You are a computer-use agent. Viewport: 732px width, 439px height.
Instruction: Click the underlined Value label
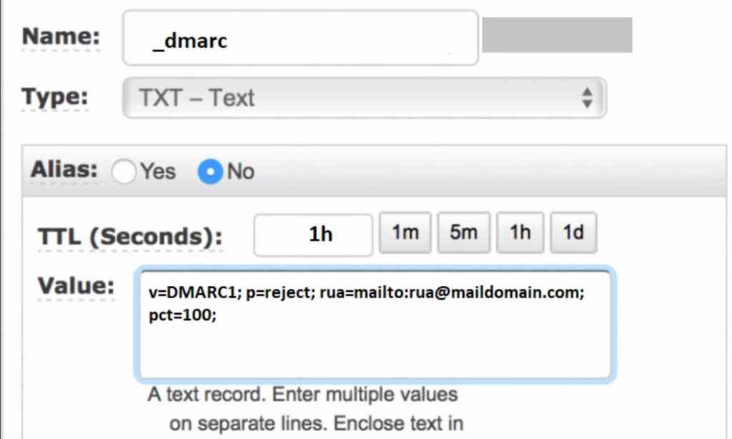(x=75, y=286)
